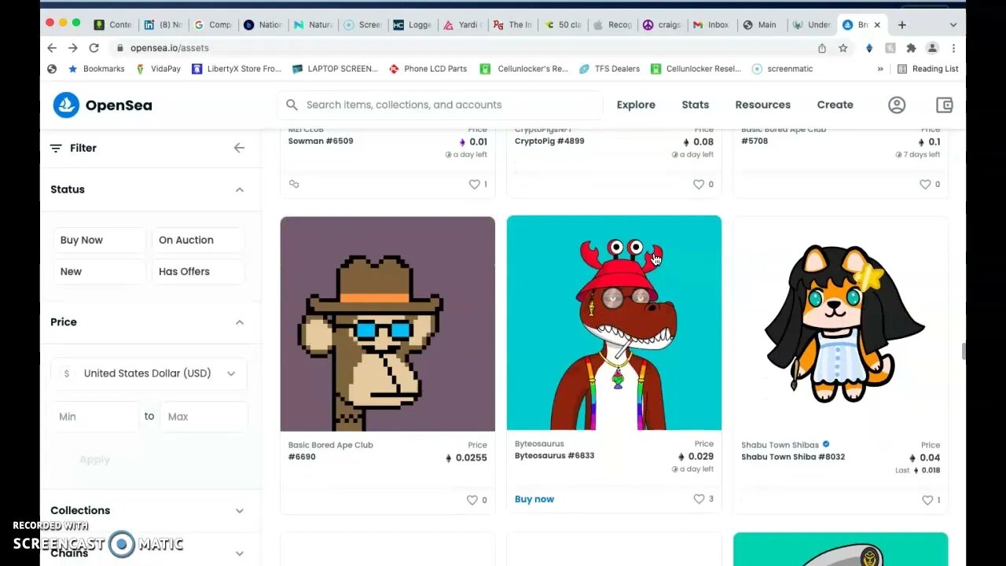The height and width of the screenshot is (566, 1006).
Task: Open the Create menu item
Action: click(835, 105)
